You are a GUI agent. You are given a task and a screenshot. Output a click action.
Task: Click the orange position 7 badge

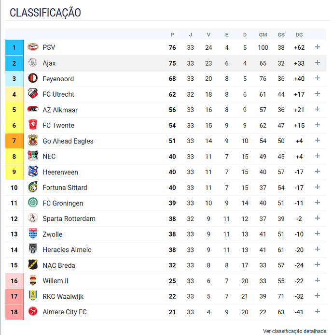[14, 141]
